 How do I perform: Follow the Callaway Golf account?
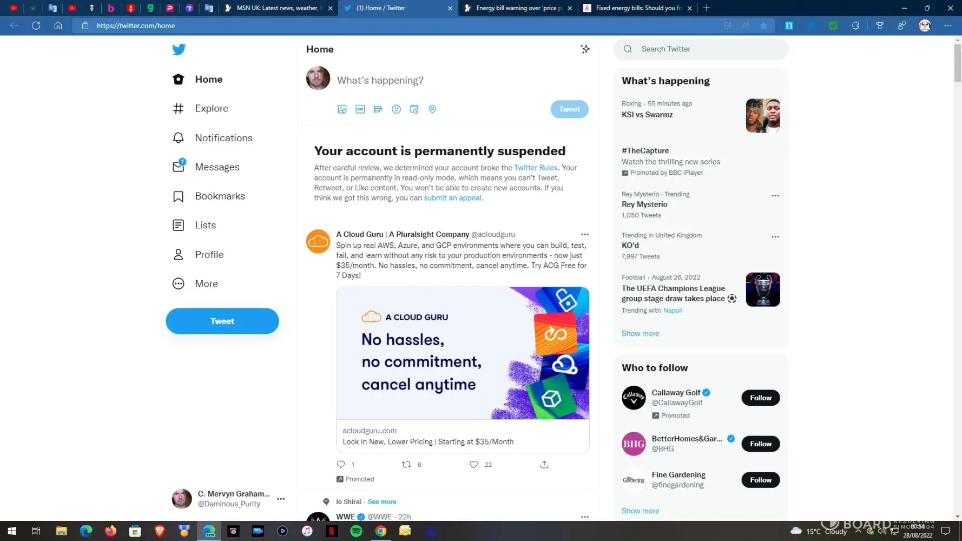pyautogui.click(x=760, y=398)
